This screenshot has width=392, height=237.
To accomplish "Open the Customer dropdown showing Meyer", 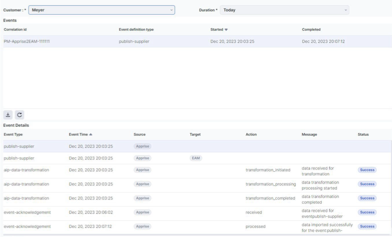I will [101, 10].
